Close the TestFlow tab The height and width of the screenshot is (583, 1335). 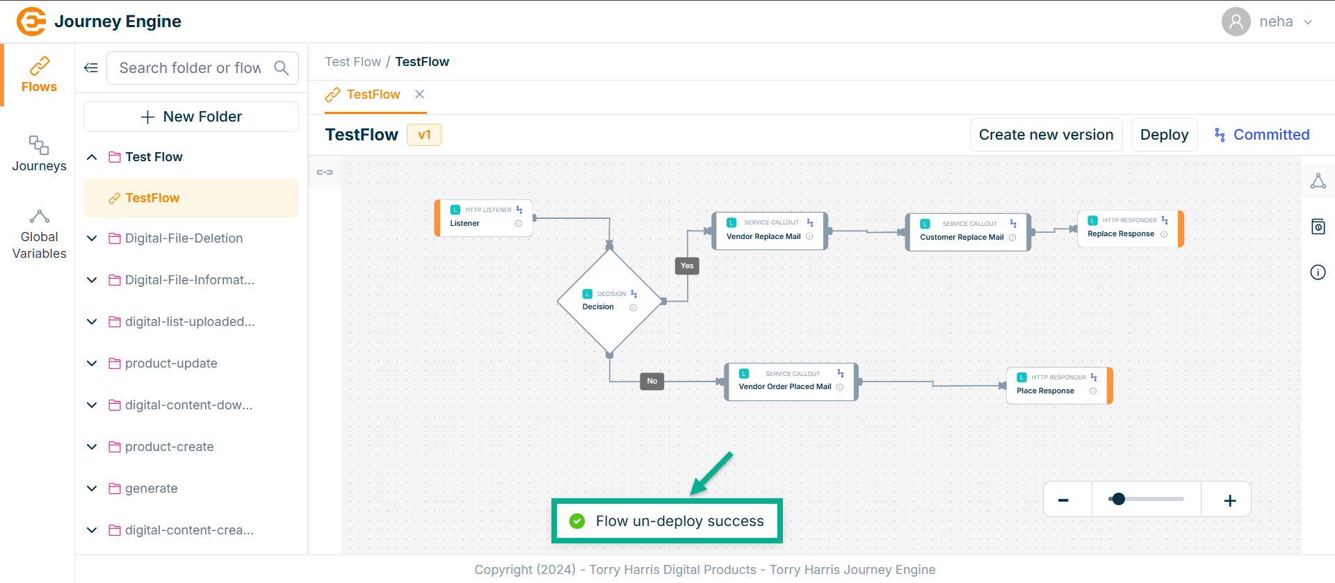click(419, 95)
